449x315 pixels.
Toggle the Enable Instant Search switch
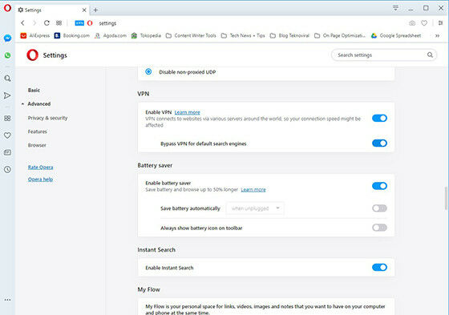point(379,267)
